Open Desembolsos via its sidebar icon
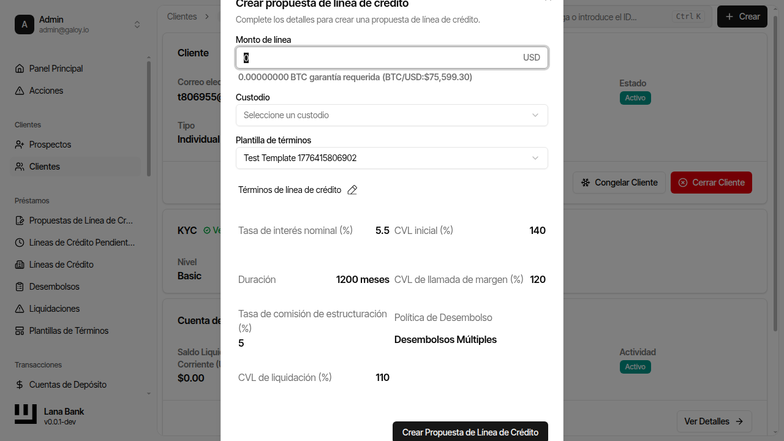This screenshot has width=784, height=441. [21, 287]
